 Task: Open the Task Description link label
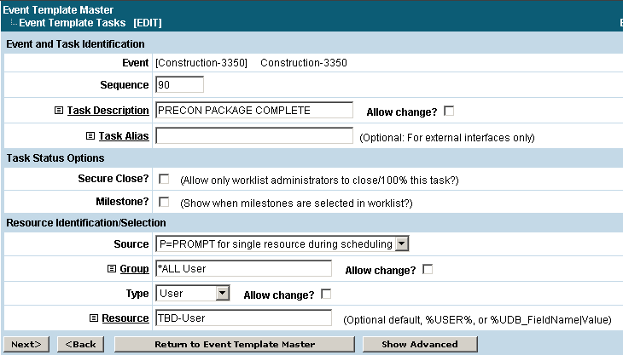[108, 111]
